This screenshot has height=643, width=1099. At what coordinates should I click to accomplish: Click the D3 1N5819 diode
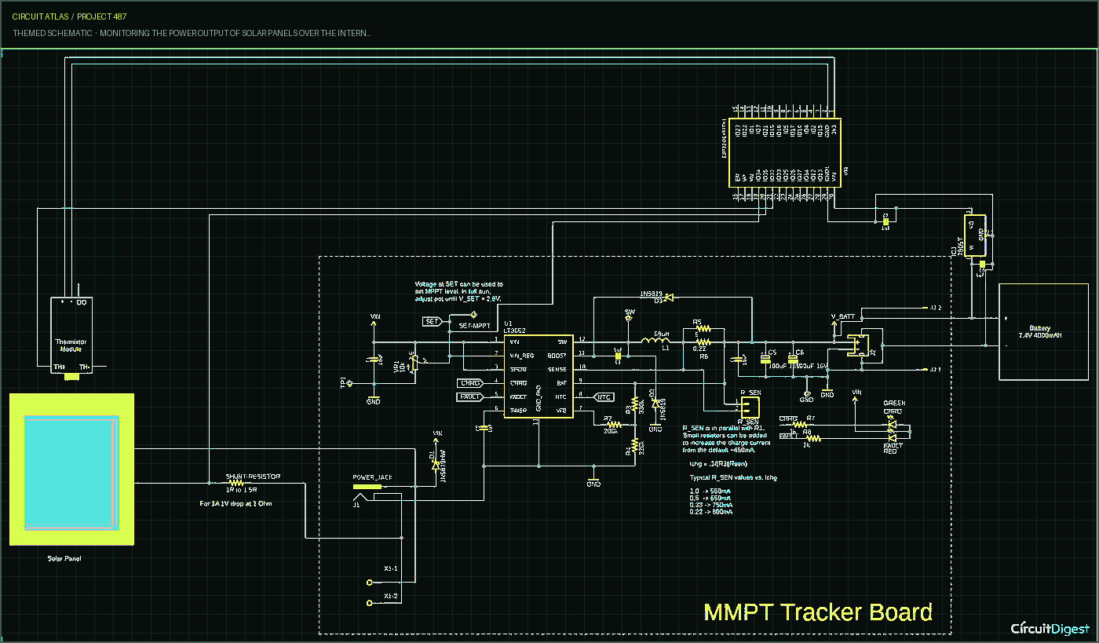(669, 298)
